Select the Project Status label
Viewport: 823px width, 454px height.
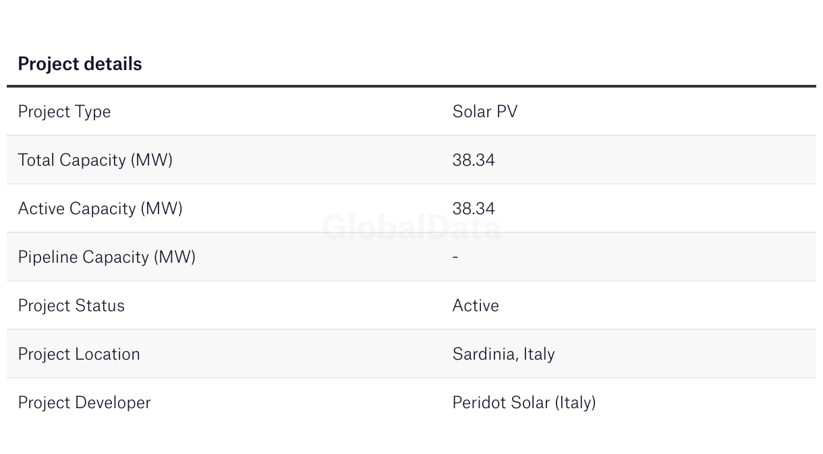point(71,306)
